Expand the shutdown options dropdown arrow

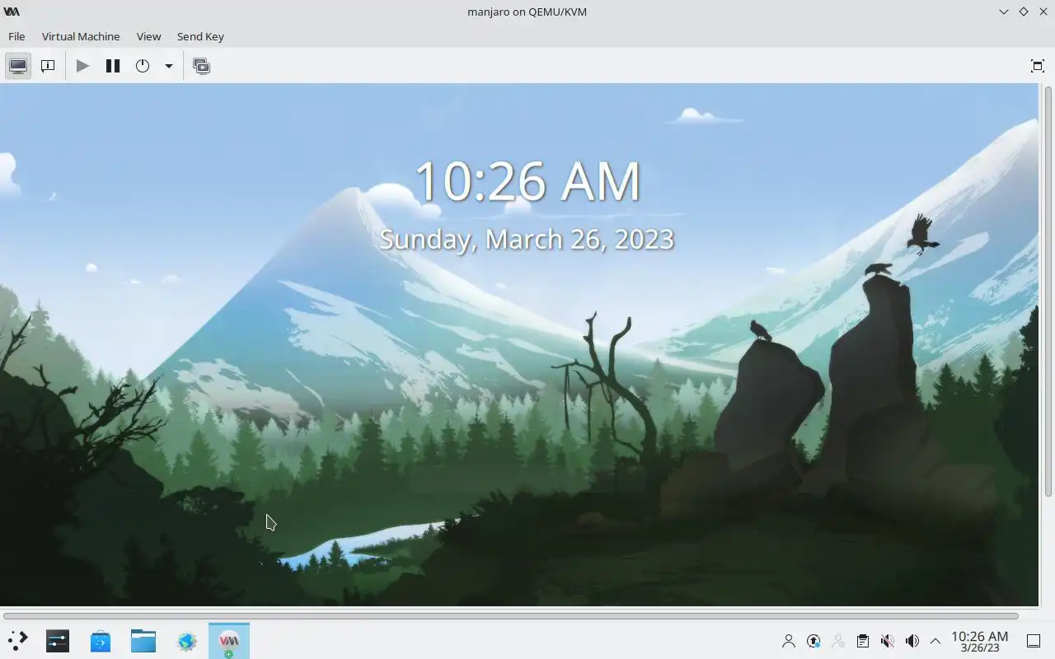tap(168, 66)
